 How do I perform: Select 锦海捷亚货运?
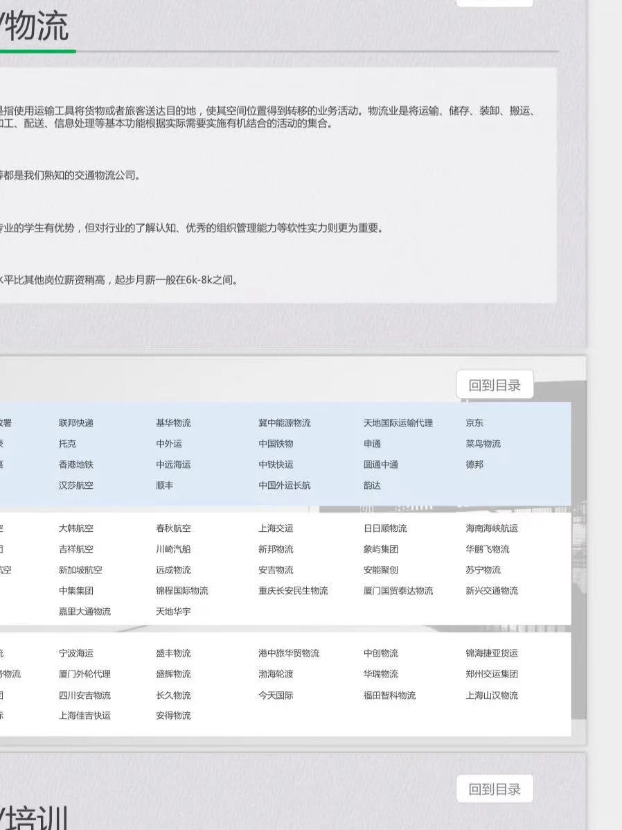492,652
